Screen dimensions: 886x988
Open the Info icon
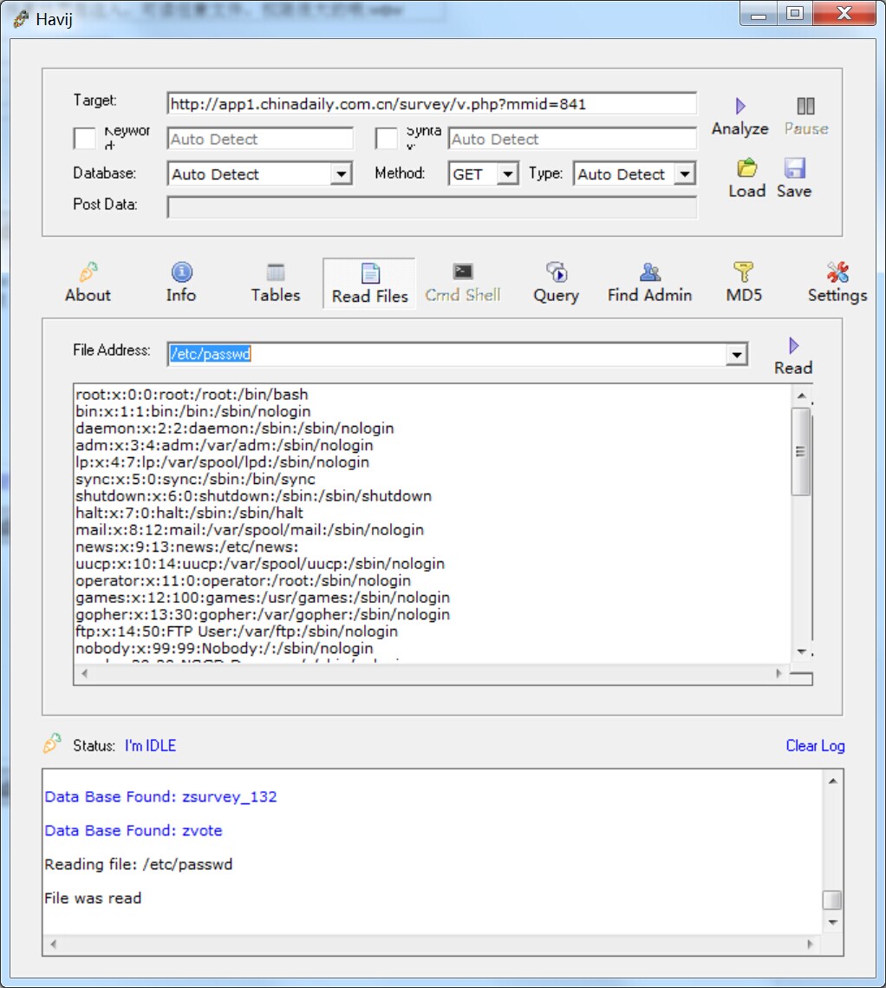coord(181,272)
